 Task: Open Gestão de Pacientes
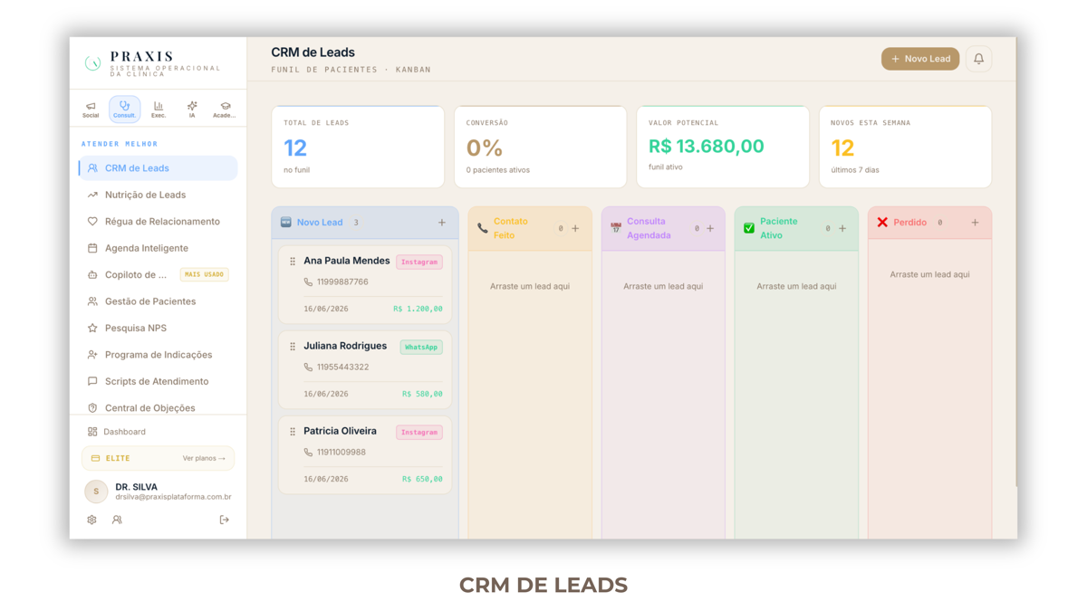[159, 301]
